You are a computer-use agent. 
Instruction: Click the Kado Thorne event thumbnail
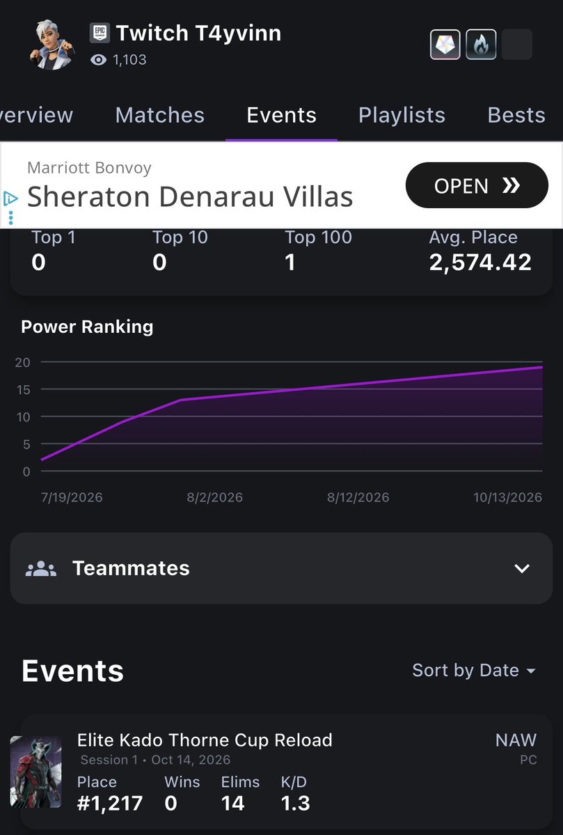pyautogui.click(x=35, y=772)
